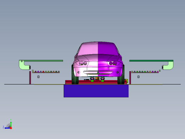
Task: Click the green Y axis arrow on triad
Action: 11,124
